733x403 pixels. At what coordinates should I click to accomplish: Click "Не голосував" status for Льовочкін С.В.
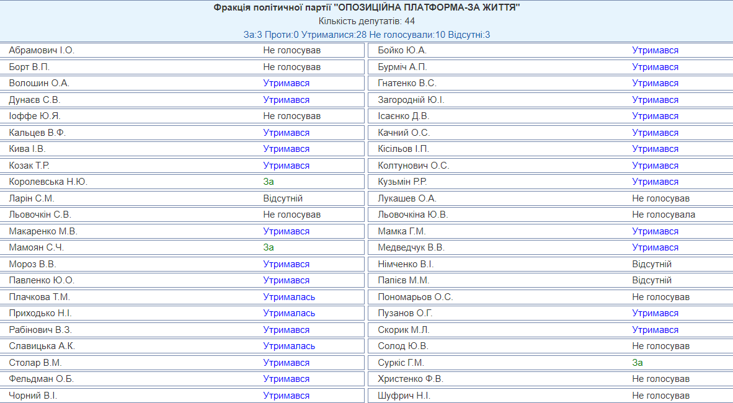point(291,215)
